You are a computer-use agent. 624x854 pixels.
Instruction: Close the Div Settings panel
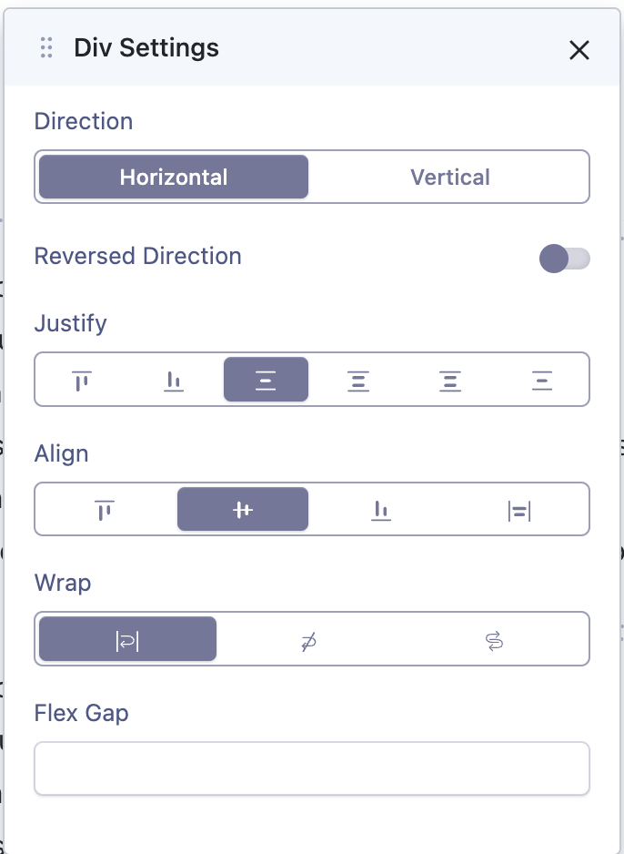tap(579, 50)
